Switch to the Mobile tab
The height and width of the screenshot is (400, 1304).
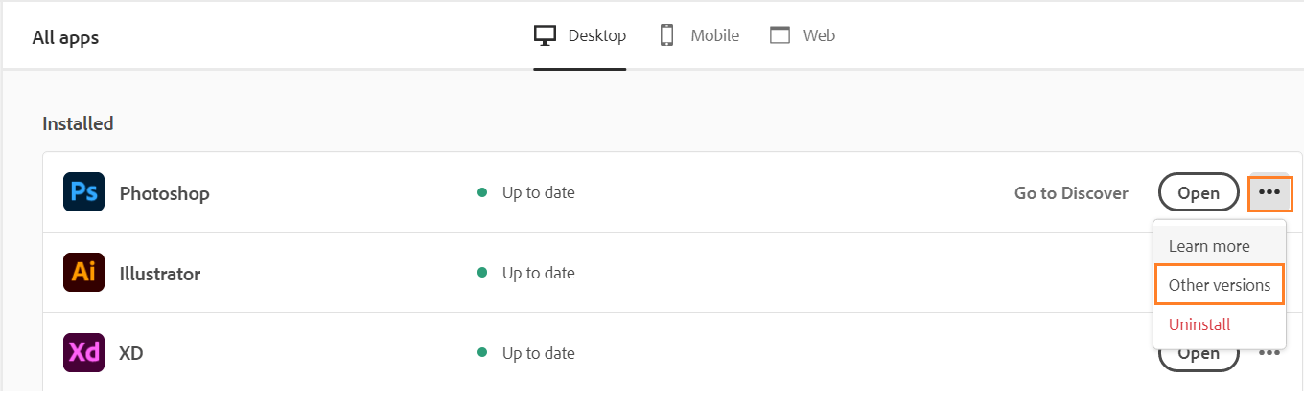(x=714, y=35)
